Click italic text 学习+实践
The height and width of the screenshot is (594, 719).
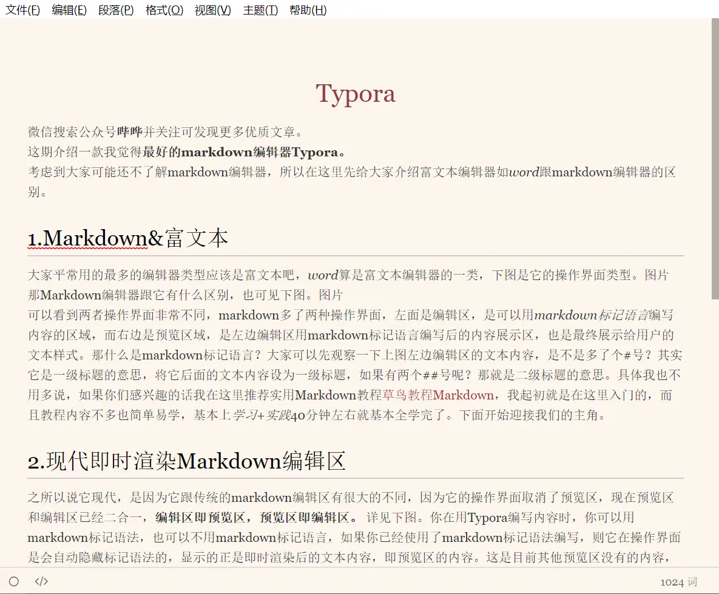tap(262, 415)
